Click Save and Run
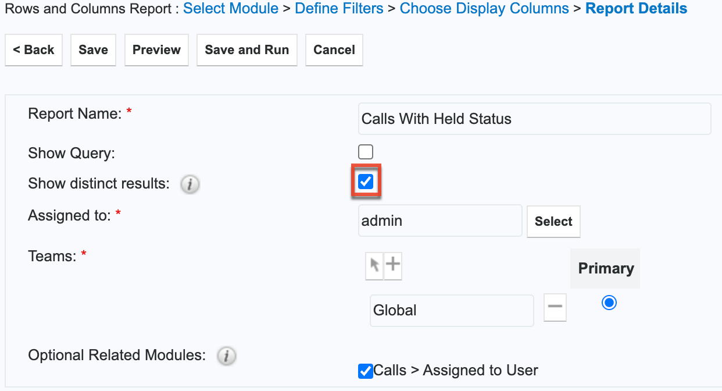This screenshot has height=391, width=722. [x=247, y=50]
